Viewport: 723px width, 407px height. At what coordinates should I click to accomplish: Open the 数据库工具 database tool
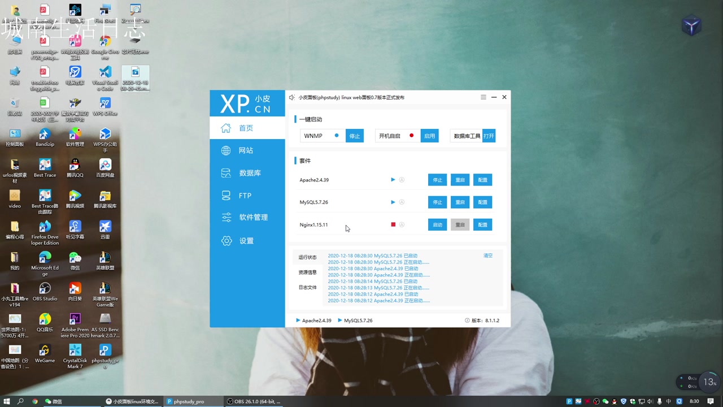point(489,136)
